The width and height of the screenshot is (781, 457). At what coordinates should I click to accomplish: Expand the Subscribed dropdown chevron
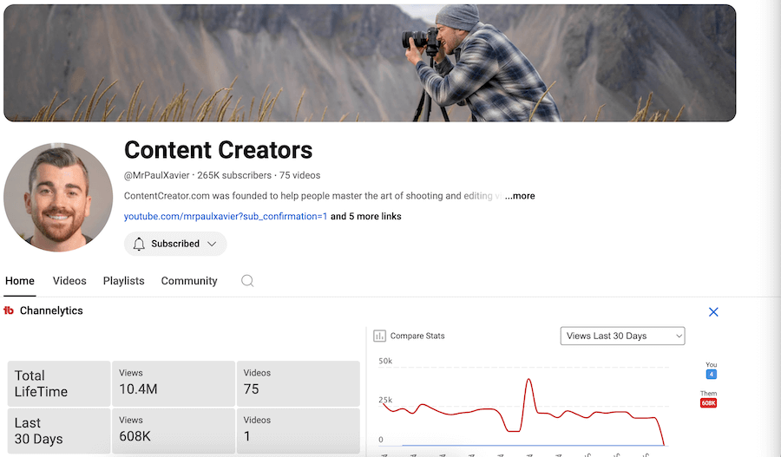212,244
